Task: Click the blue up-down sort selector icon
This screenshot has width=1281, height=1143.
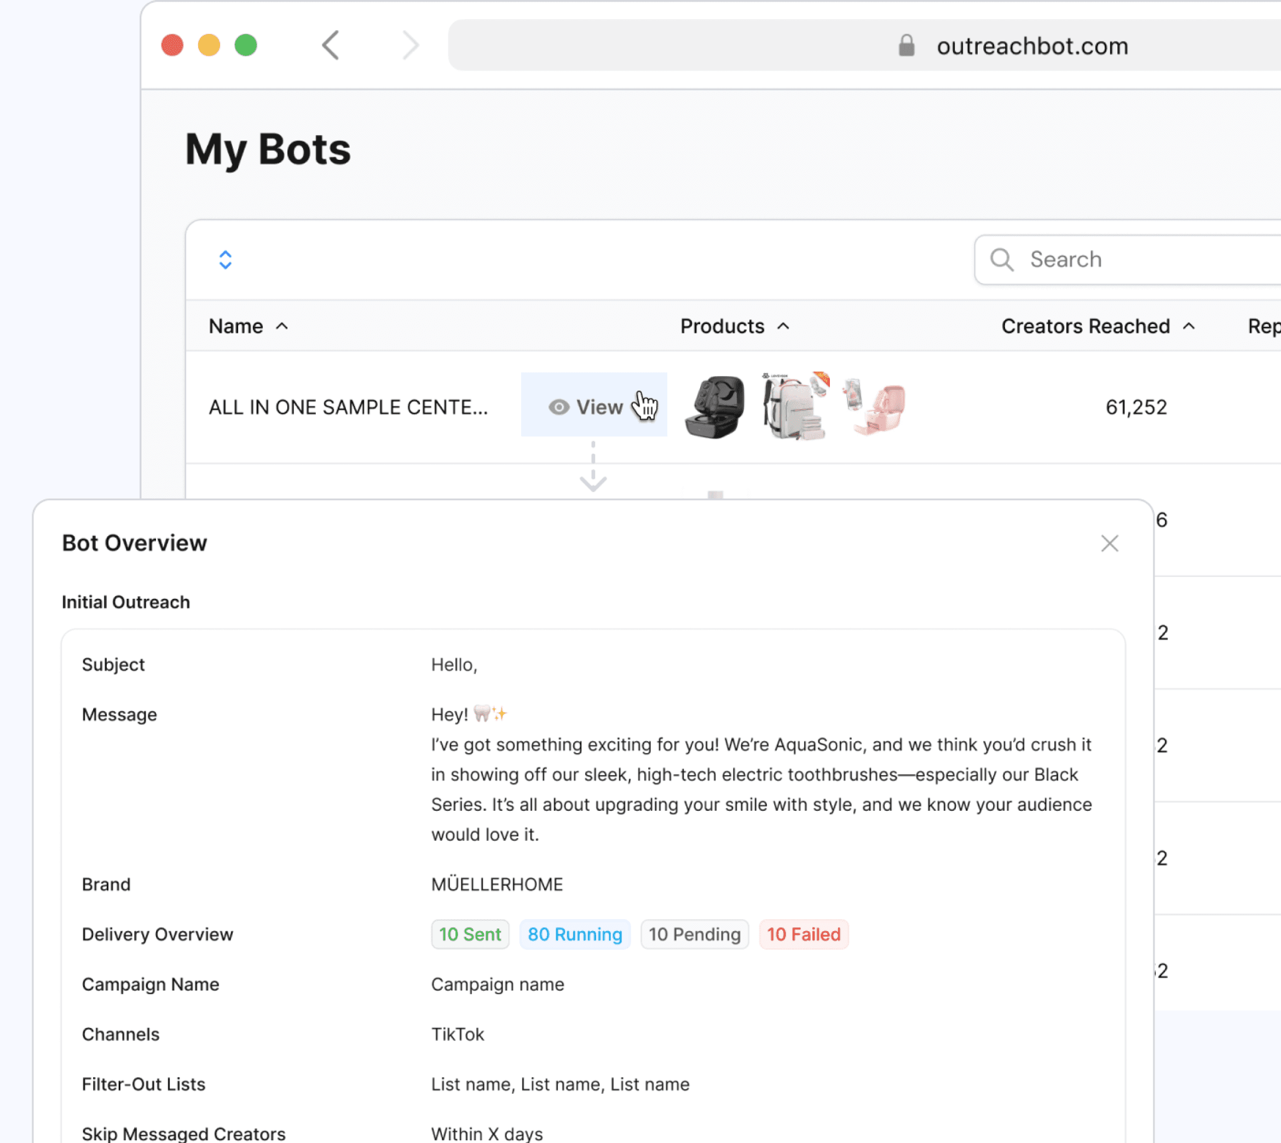Action: coord(226,259)
